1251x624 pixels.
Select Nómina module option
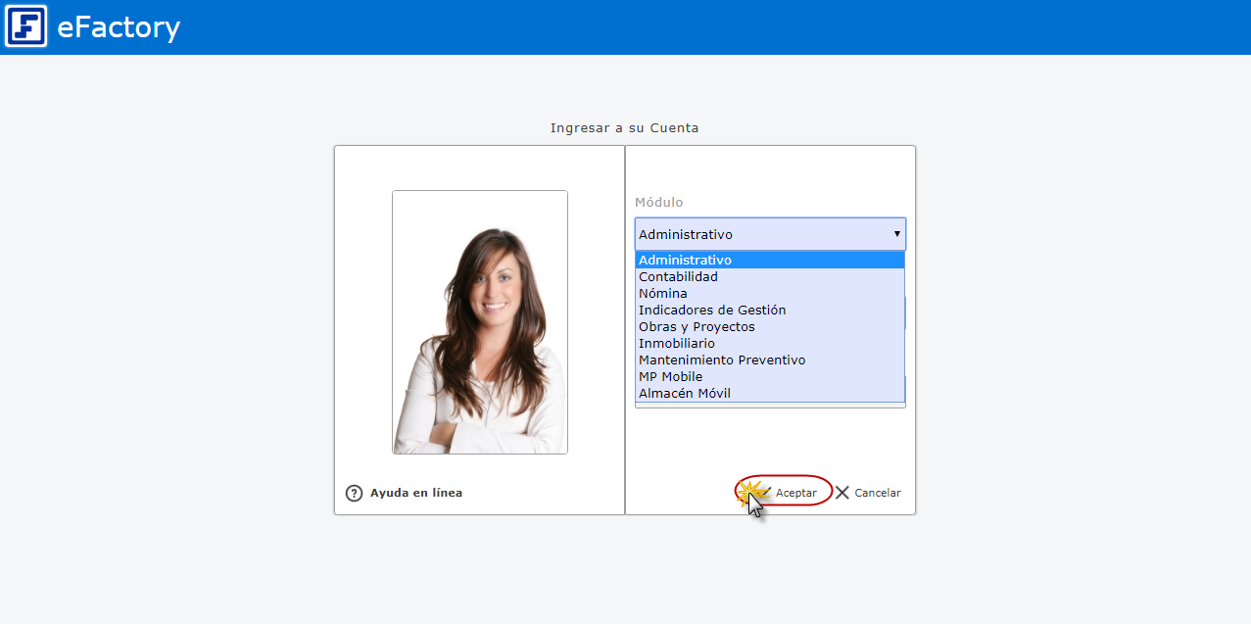click(770, 294)
